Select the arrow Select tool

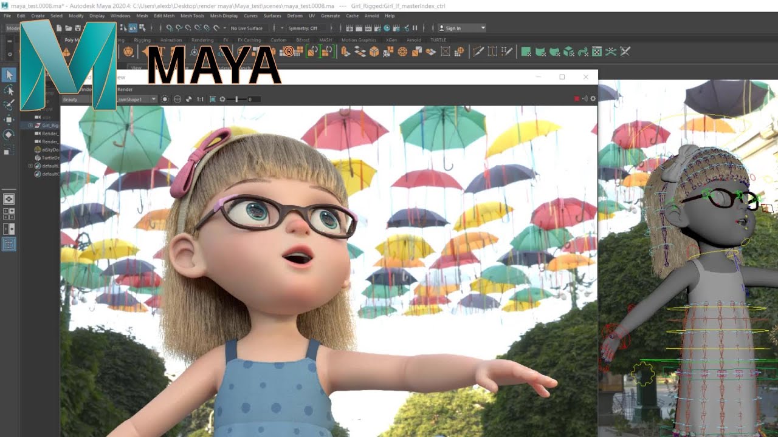[9, 75]
